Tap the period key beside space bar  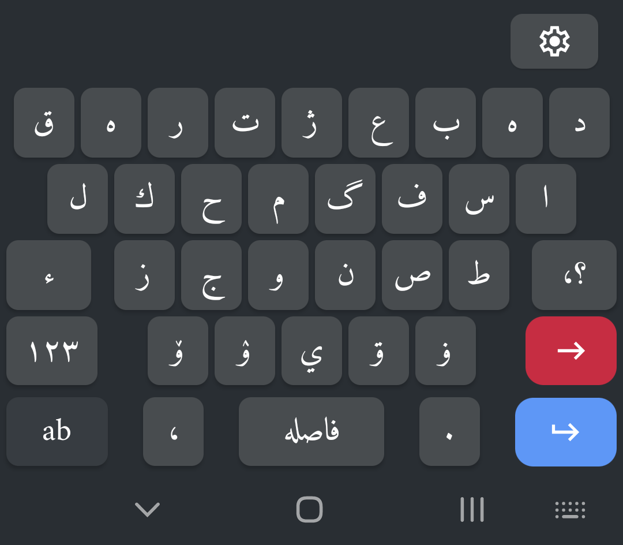(x=449, y=431)
